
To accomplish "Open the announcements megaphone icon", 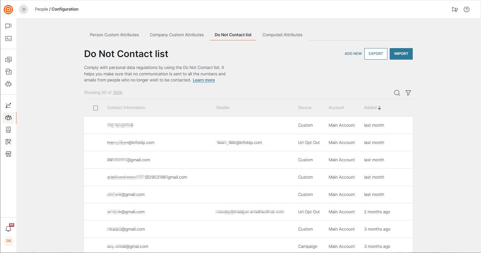I will point(455,10).
